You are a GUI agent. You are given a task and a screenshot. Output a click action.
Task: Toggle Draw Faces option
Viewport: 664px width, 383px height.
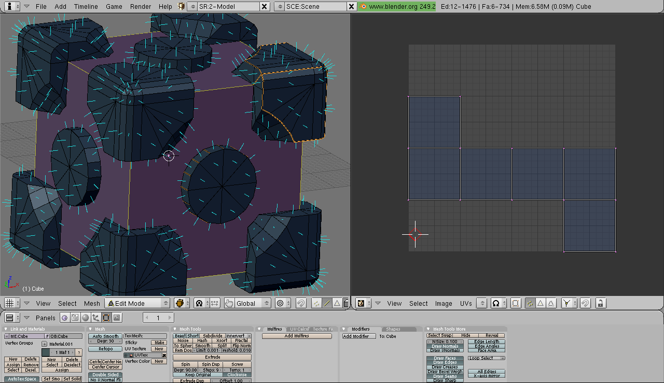point(445,358)
